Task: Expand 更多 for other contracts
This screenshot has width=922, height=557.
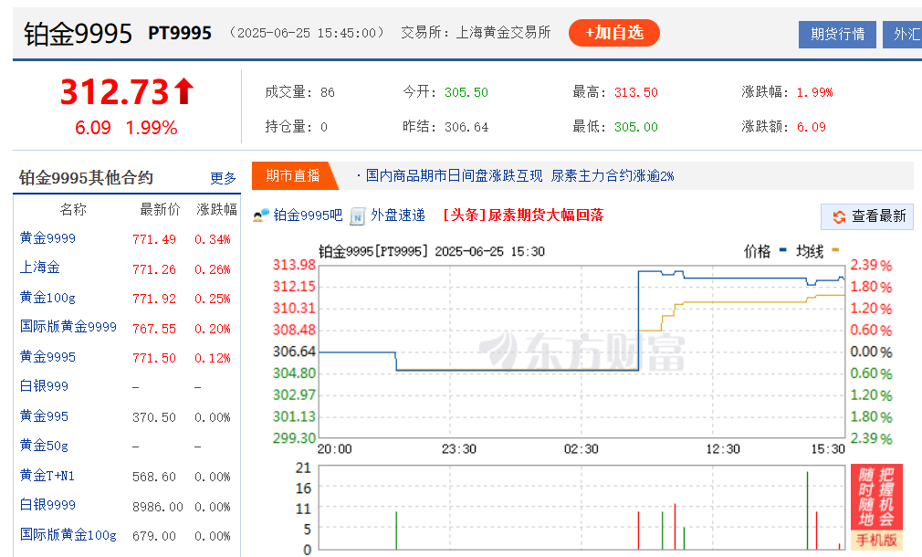Action: coord(223,178)
